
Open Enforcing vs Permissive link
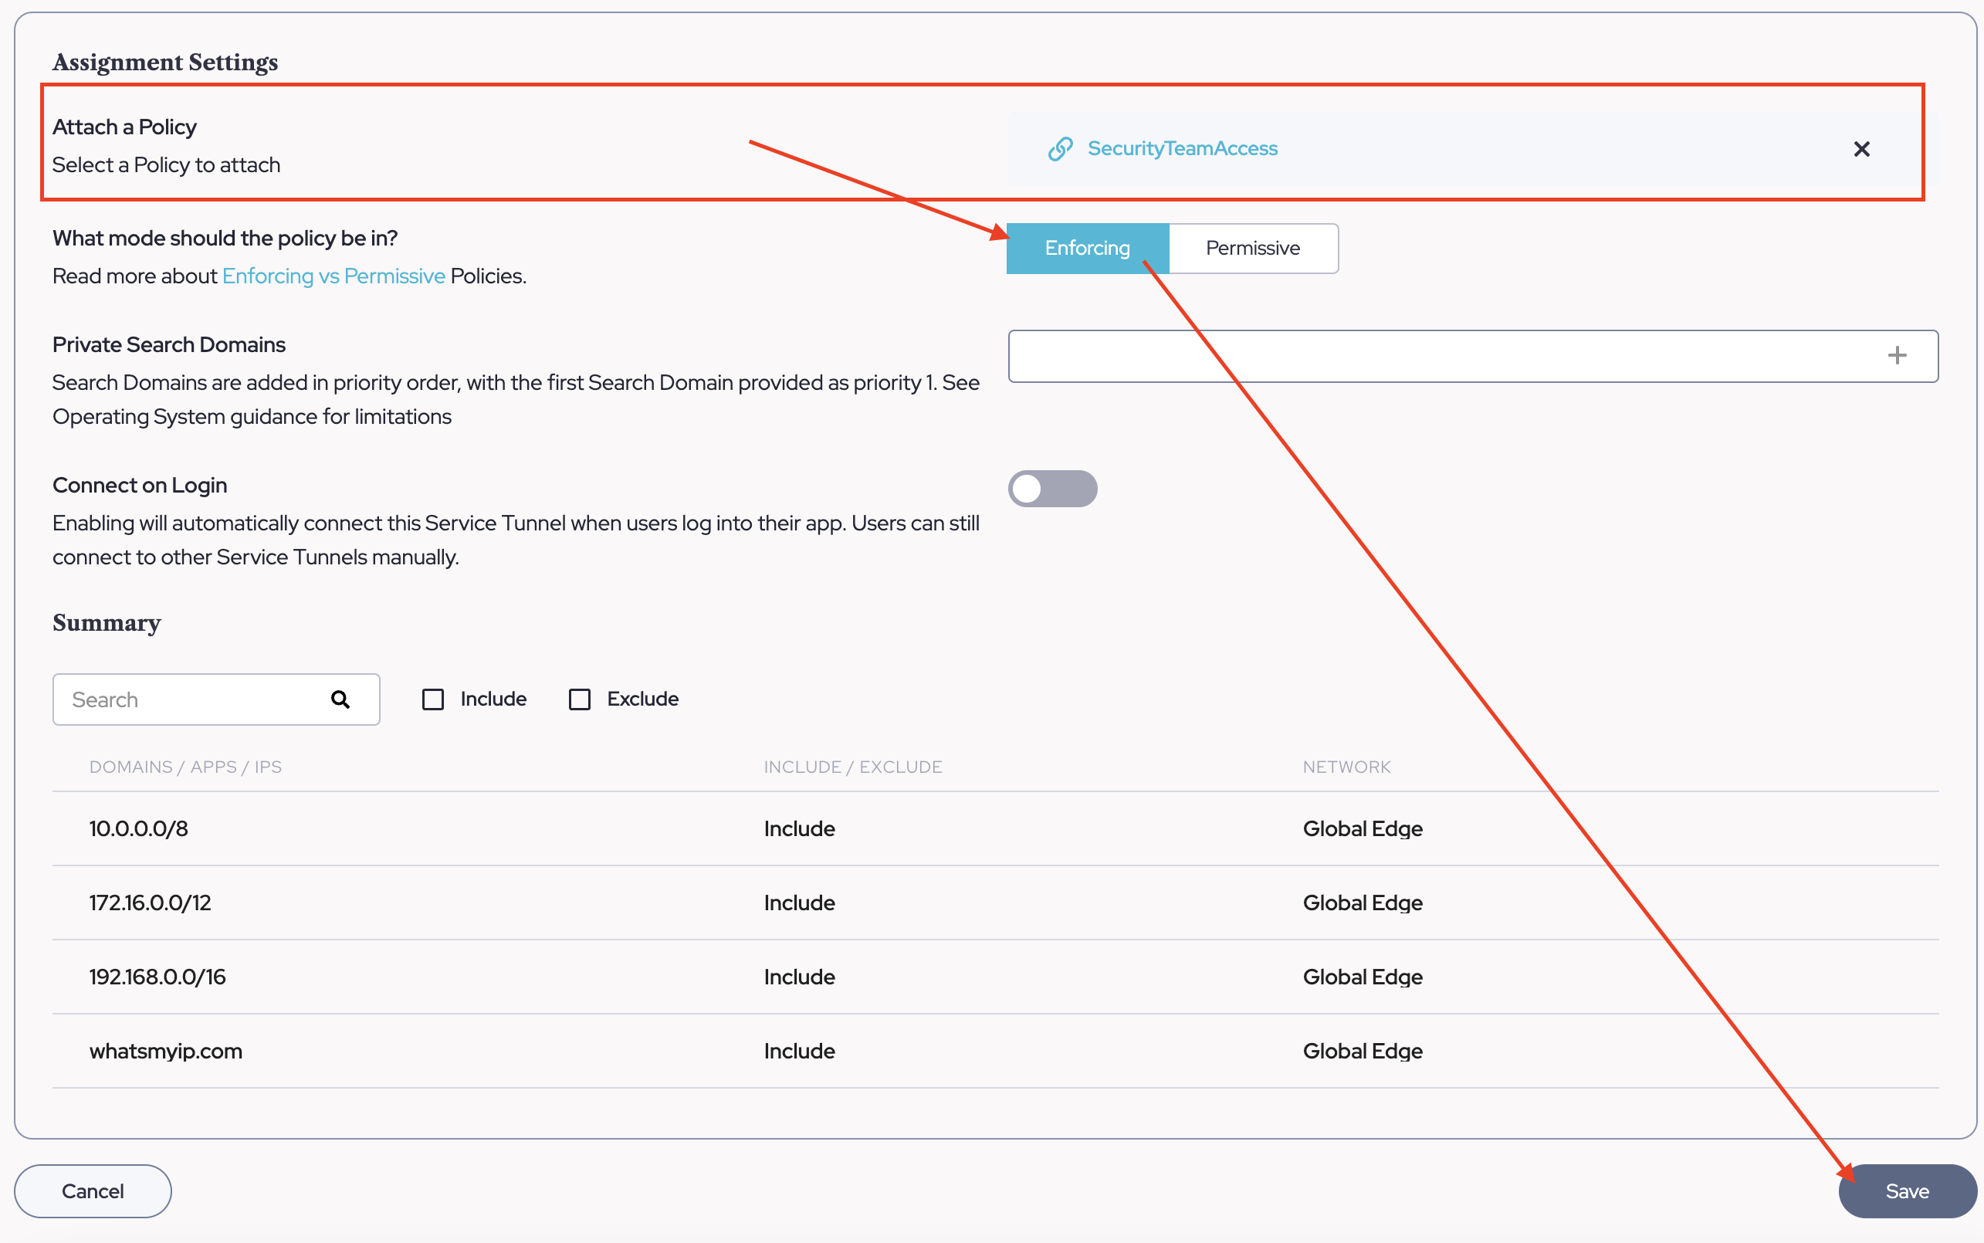333,276
